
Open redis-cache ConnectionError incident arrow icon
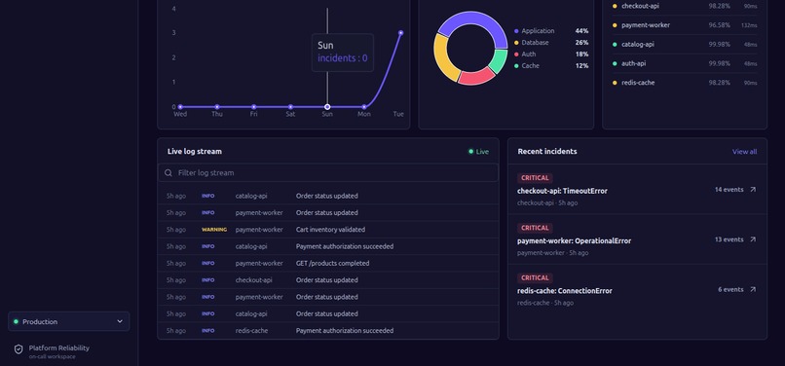pos(753,289)
